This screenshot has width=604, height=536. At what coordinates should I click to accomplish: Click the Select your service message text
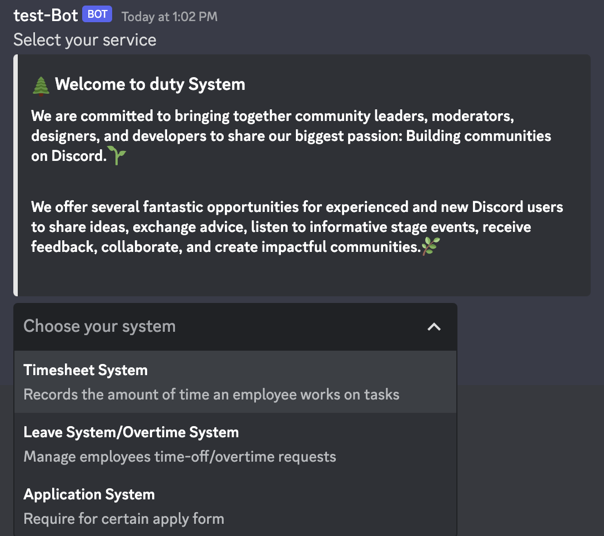pyautogui.click(x=84, y=39)
